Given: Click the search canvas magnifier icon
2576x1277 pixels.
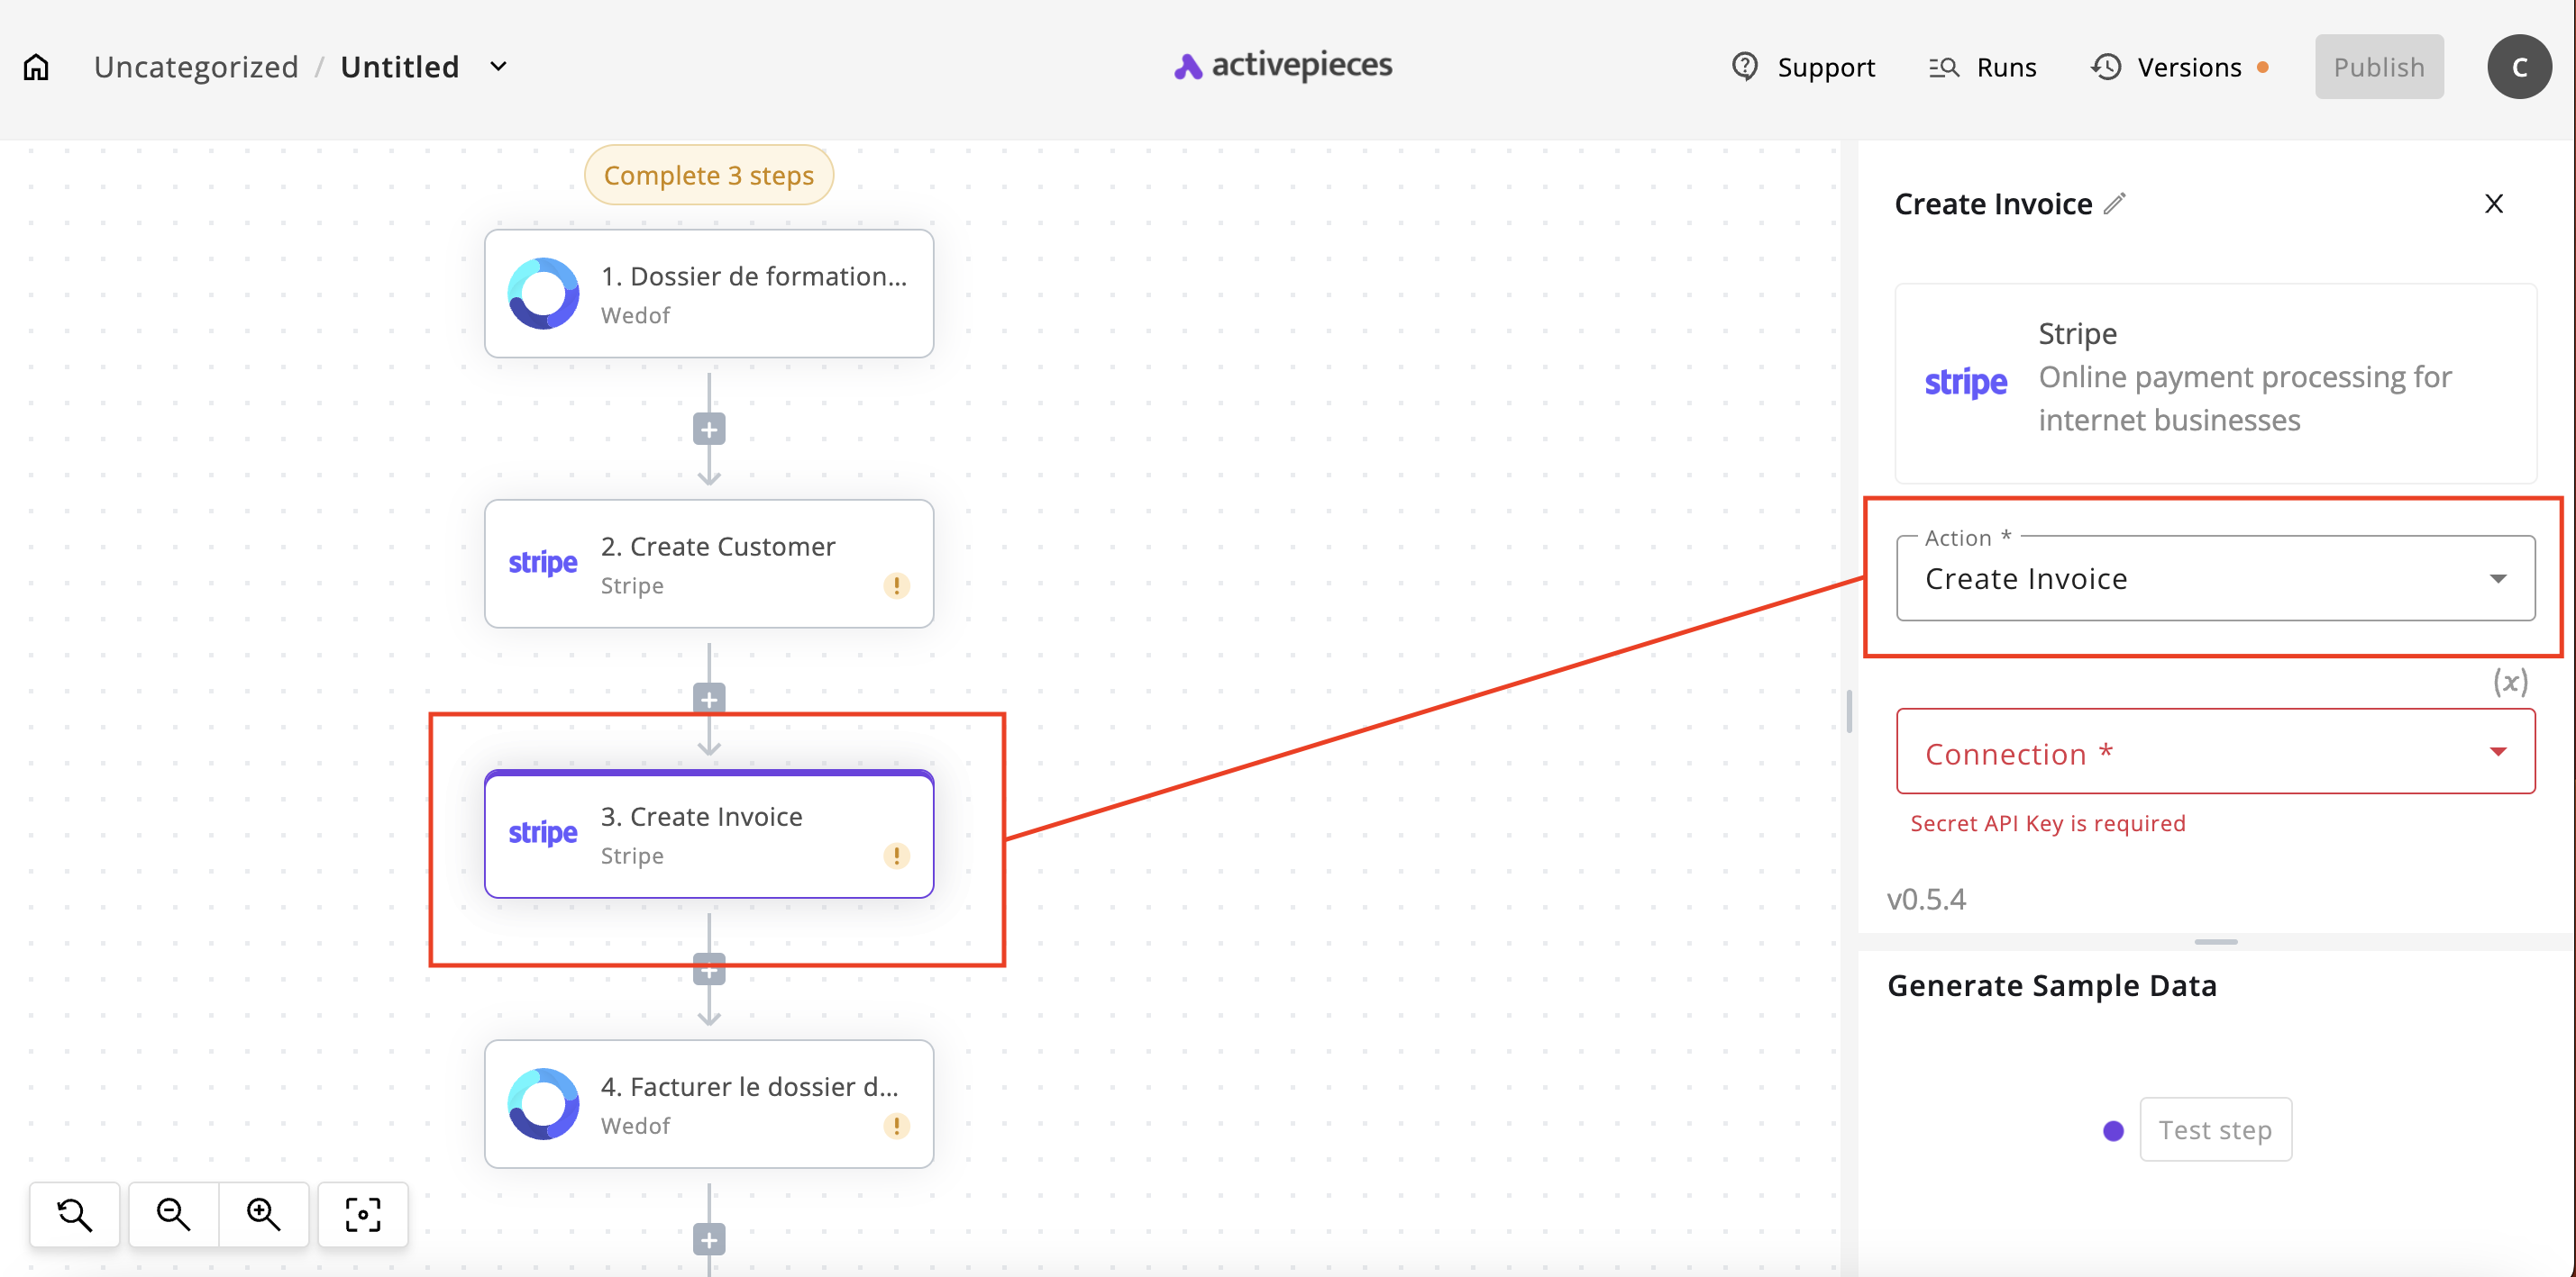Looking at the screenshot, I should click(75, 1214).
